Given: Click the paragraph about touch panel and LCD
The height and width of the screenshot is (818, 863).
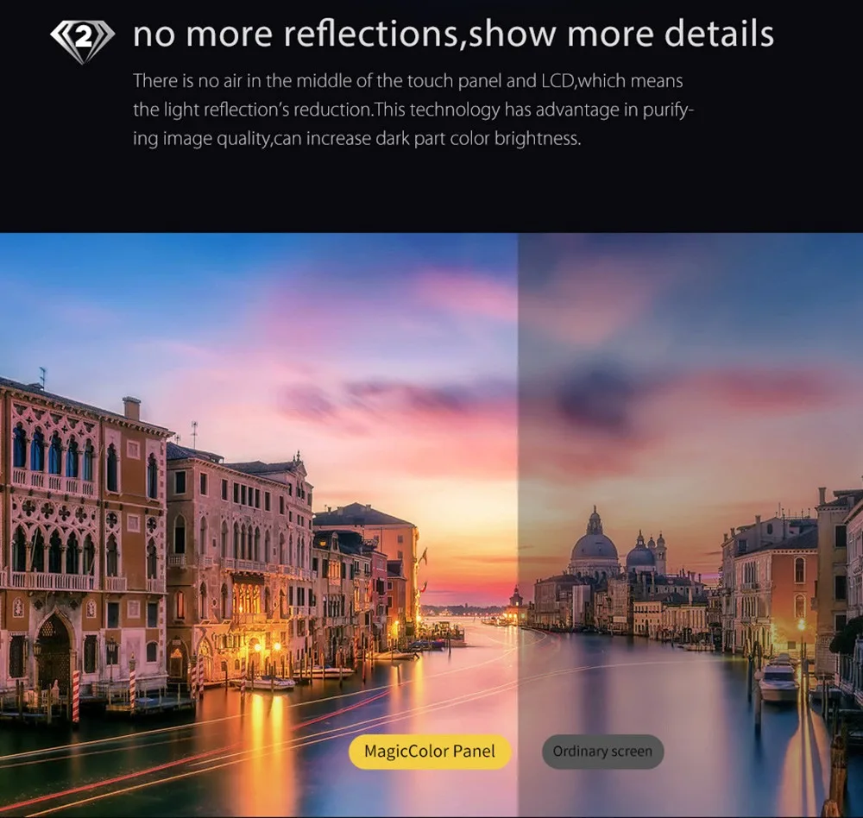Looking at the screenshot, I should [413, 110].
